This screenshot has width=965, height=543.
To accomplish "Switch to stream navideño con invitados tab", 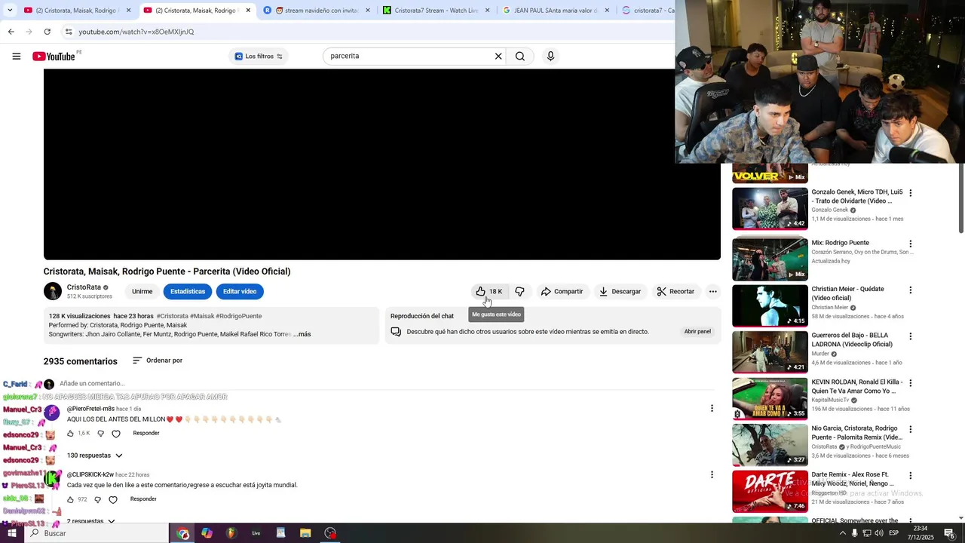I will [x=316, y=11].
